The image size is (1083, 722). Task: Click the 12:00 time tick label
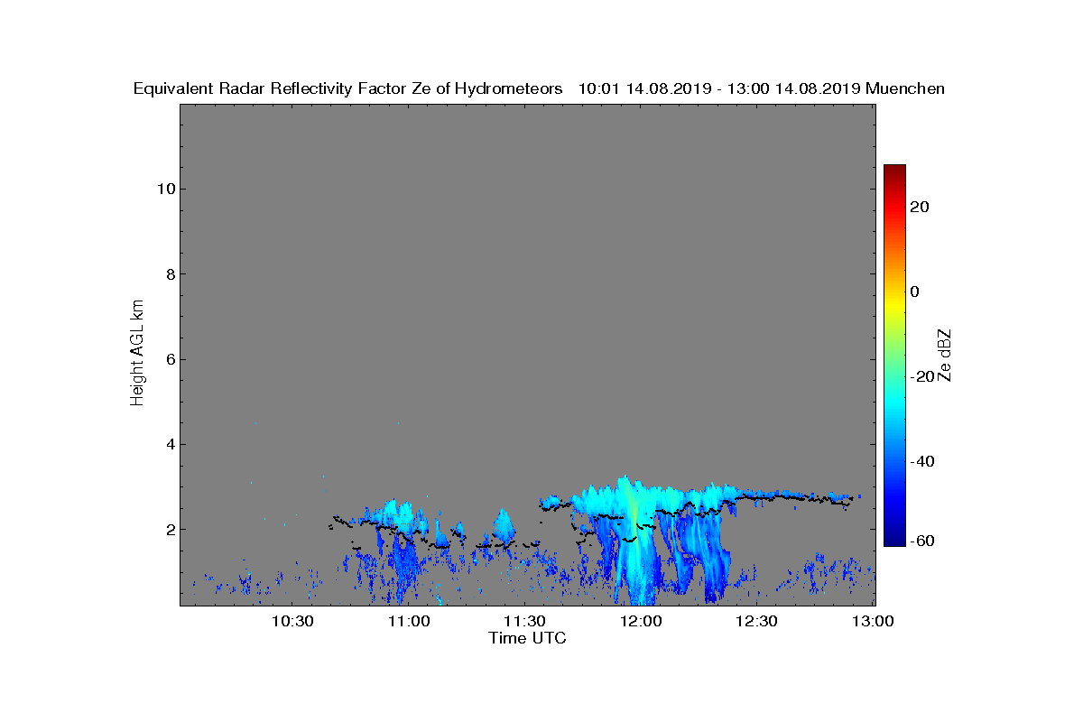(642, 621)
